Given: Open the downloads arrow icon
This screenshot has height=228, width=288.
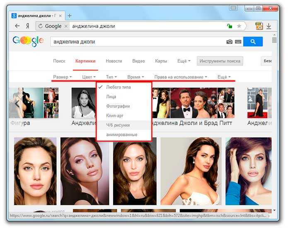Looking at the screenshot, I should (269, 26).
